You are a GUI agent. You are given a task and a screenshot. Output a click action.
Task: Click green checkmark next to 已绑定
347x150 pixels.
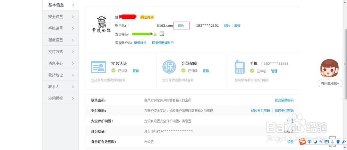[x=252, y=71]
